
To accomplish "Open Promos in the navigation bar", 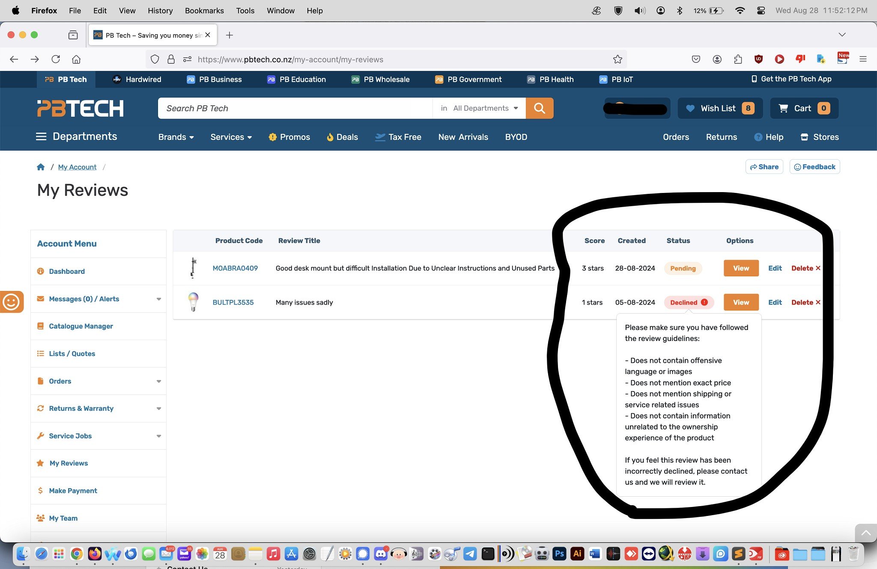I will [x=289, y=137].
